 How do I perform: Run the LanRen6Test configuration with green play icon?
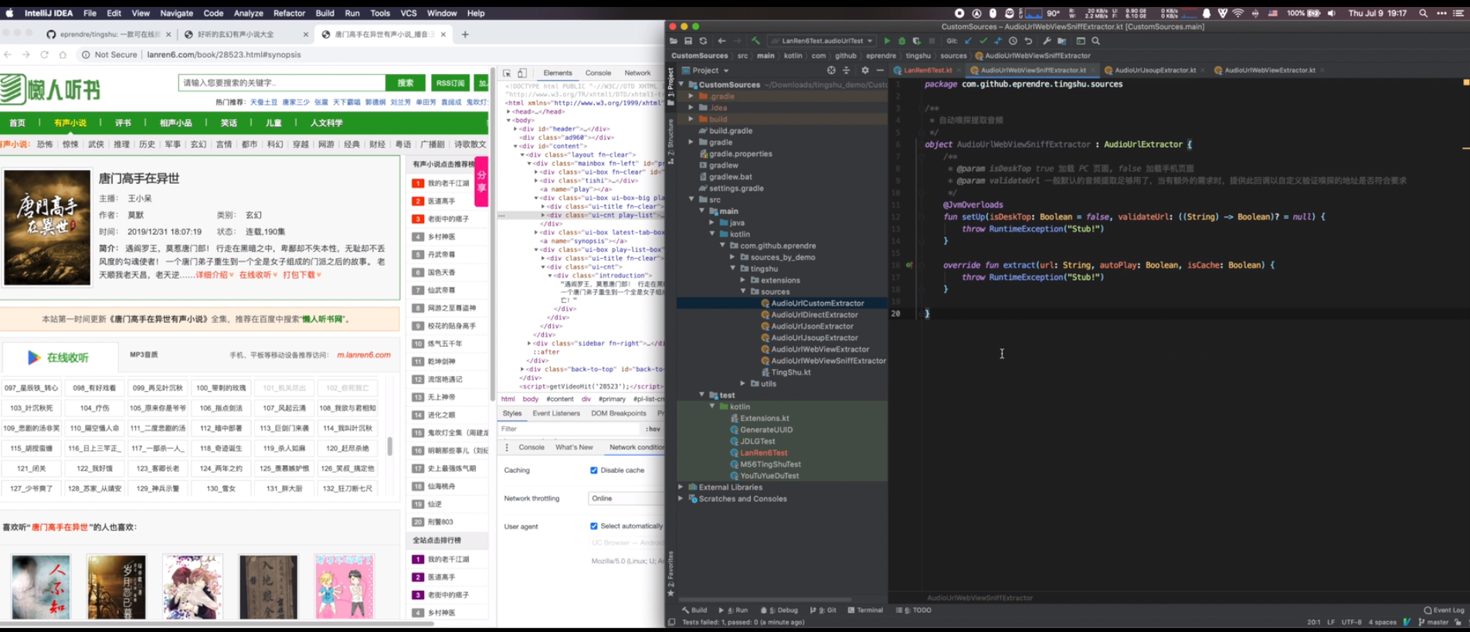[887, 41]
